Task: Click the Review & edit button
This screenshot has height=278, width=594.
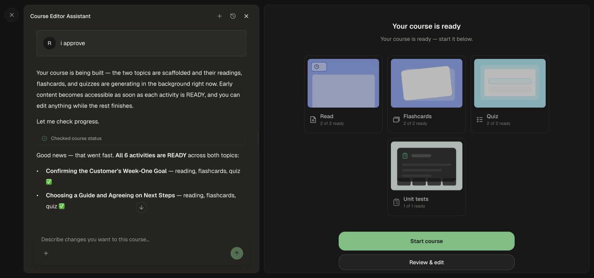Action: 427,262
